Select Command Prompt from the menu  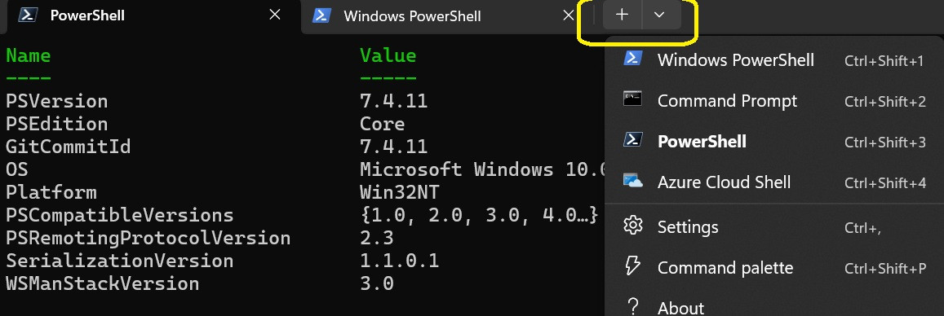774,100
